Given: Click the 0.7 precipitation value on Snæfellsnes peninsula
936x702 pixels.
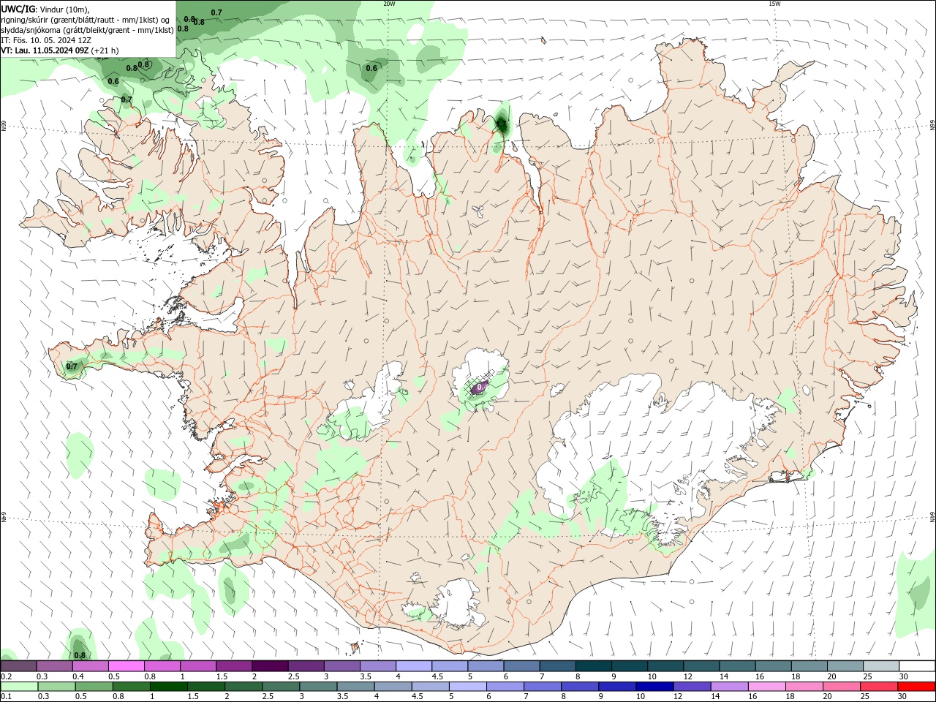Looking at the screenshot, I should [x=72, y=366].
